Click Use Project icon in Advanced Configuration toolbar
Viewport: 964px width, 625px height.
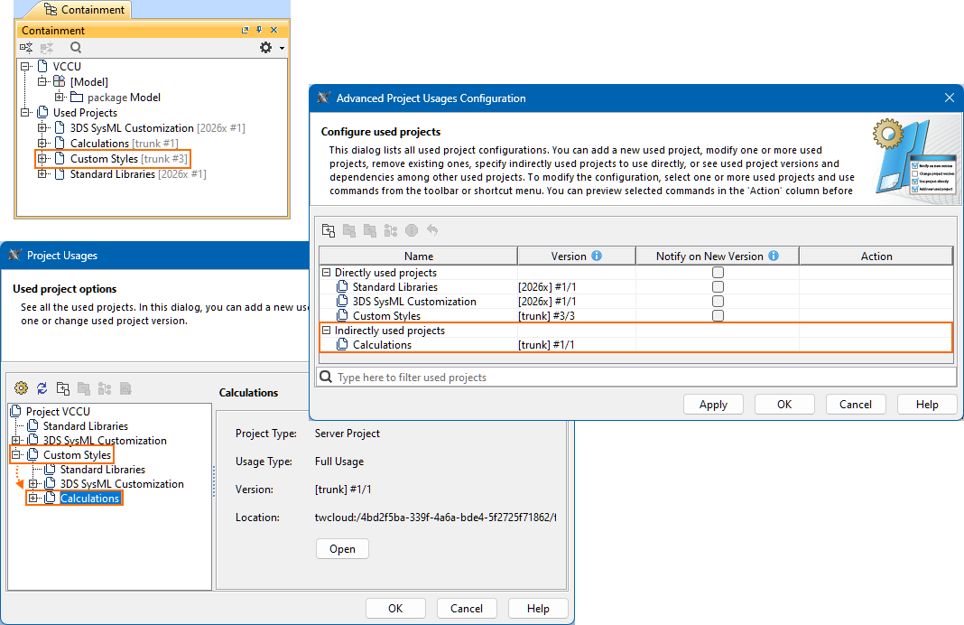329,230
